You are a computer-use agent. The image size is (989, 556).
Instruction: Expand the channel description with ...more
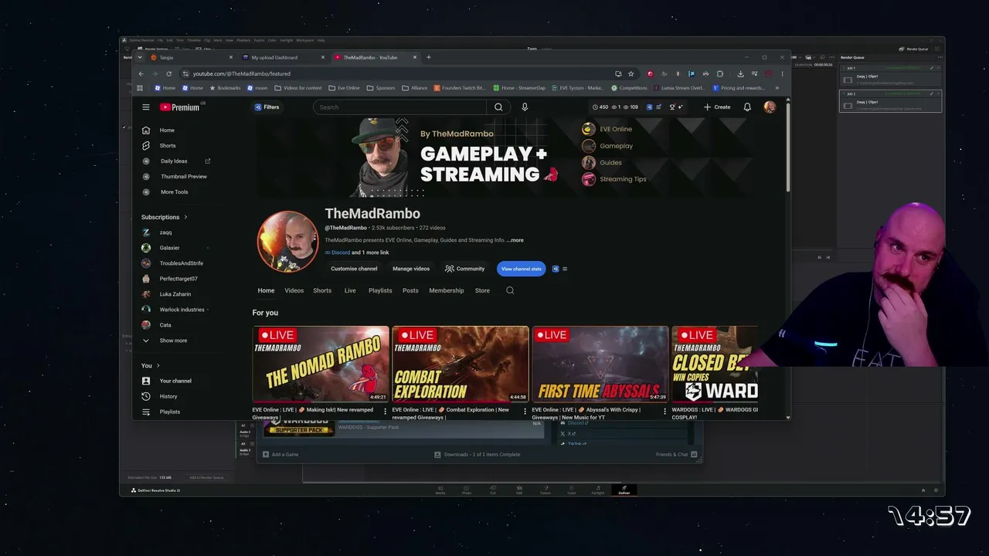pyautogui.click(x=515, y=240)
